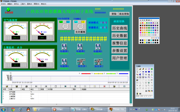
Task: Select the text T tool in toolbox
Action: tap(143, 74)
